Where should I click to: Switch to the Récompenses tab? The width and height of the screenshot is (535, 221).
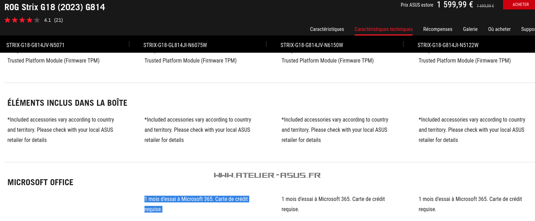point(438,29)
